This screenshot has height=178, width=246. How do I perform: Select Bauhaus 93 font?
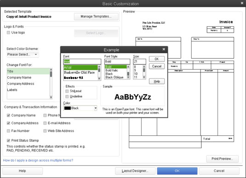[x=80, y=78]
